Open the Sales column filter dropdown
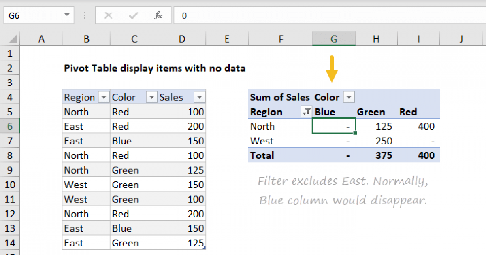Image resolution: width=486 pixels, height=255 pixels. coord(200,98)
